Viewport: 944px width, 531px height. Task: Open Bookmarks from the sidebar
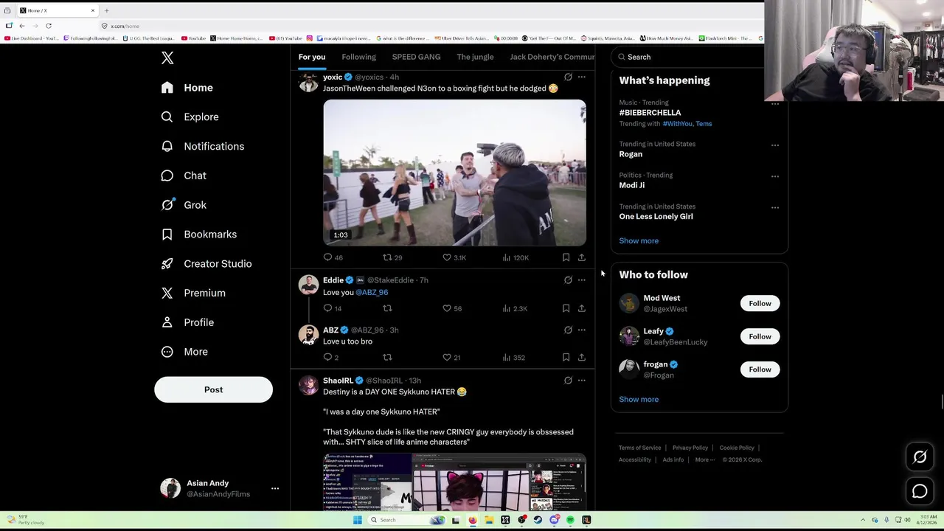(x=200, y=235)
